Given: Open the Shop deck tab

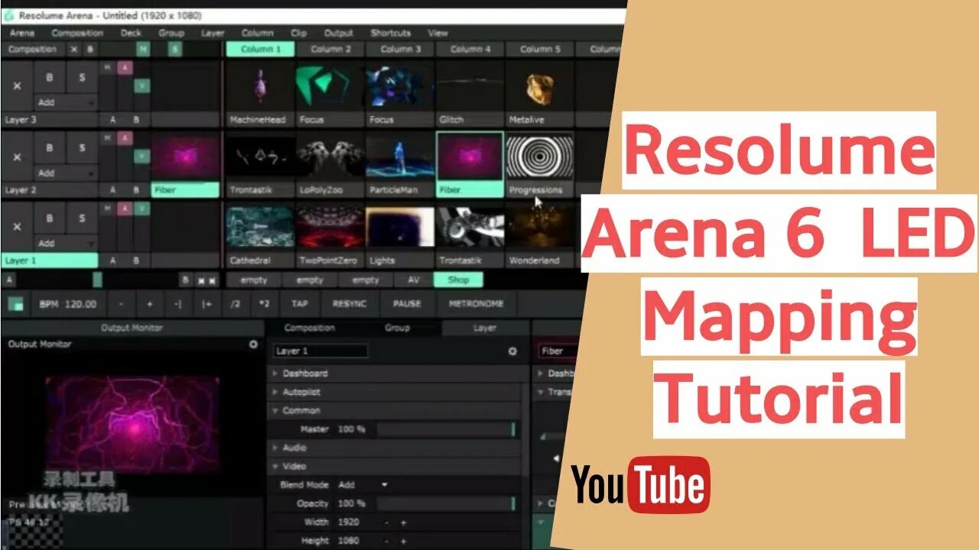Looking at the screenshot, I should tap(458, 280).
